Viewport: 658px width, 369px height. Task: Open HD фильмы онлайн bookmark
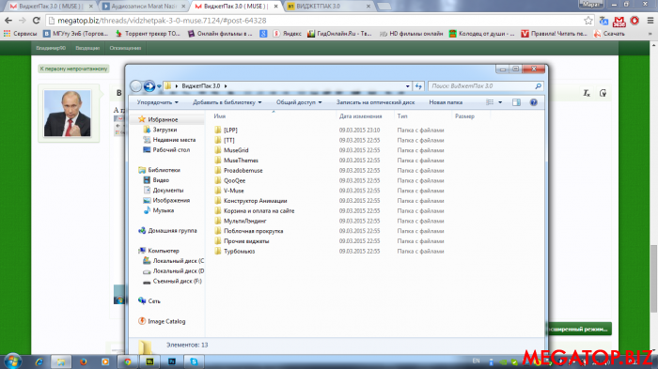[x=412, y=34]
